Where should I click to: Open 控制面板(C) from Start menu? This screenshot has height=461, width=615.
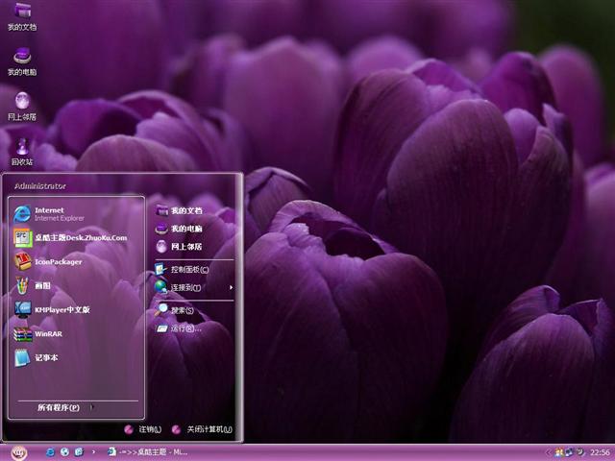(188, 270)
